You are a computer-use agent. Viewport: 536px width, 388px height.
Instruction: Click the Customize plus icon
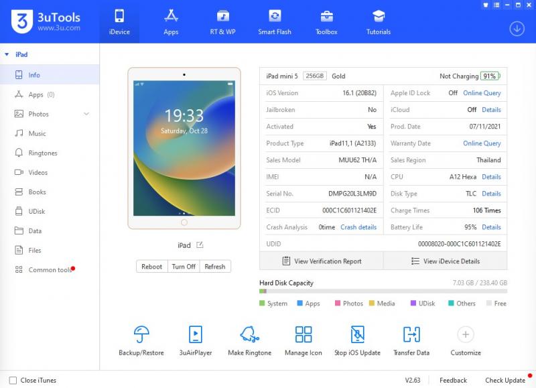466,334
